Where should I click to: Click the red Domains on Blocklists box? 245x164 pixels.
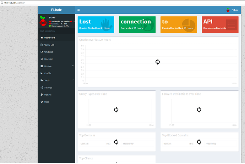click(220, 24)
